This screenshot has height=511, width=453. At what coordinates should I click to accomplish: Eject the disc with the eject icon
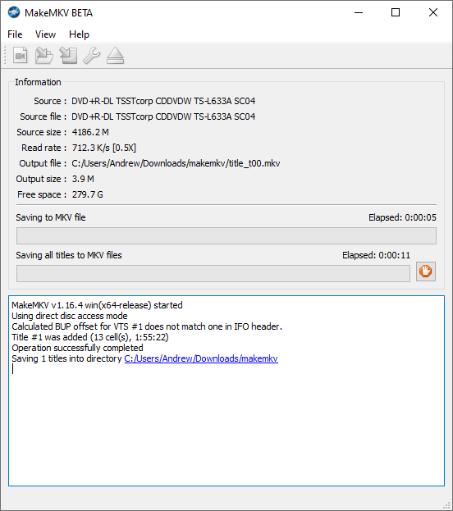tap(116, 56)
